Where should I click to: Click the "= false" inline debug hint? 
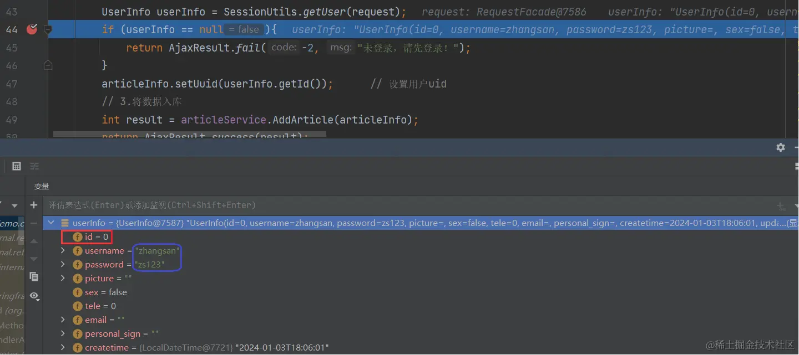244,29
